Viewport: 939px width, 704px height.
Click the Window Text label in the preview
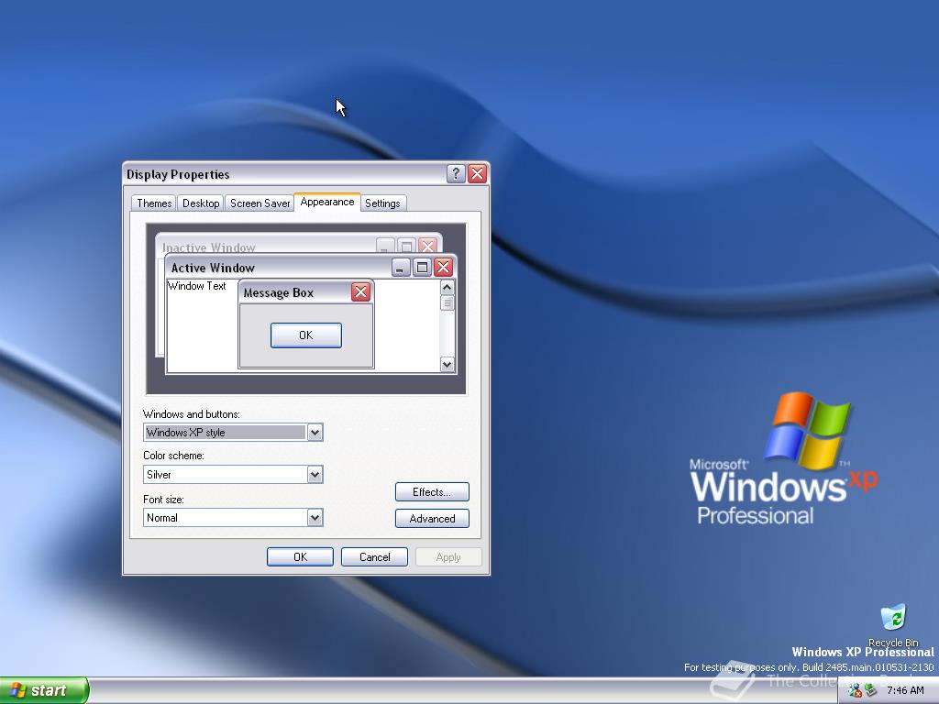[196, 286]
